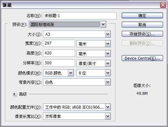
Task: Click the 背景内容(C): label
Action: (30, 82)
